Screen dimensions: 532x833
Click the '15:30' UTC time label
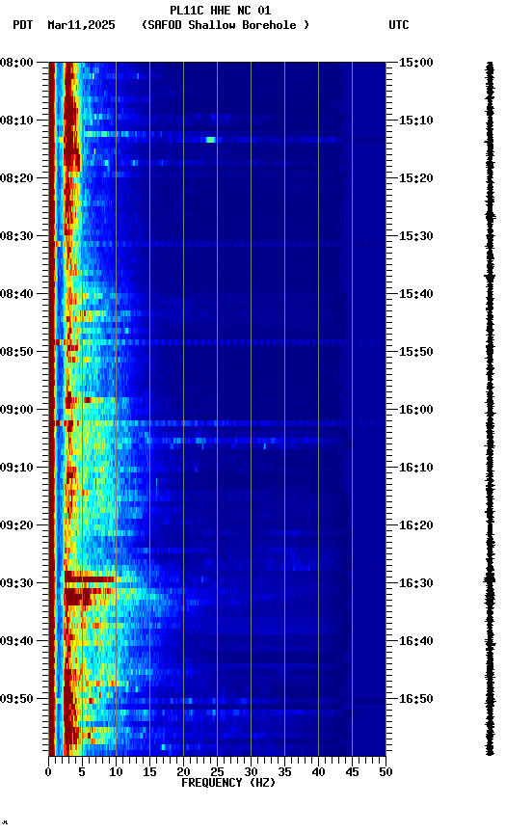pos(415,236)
